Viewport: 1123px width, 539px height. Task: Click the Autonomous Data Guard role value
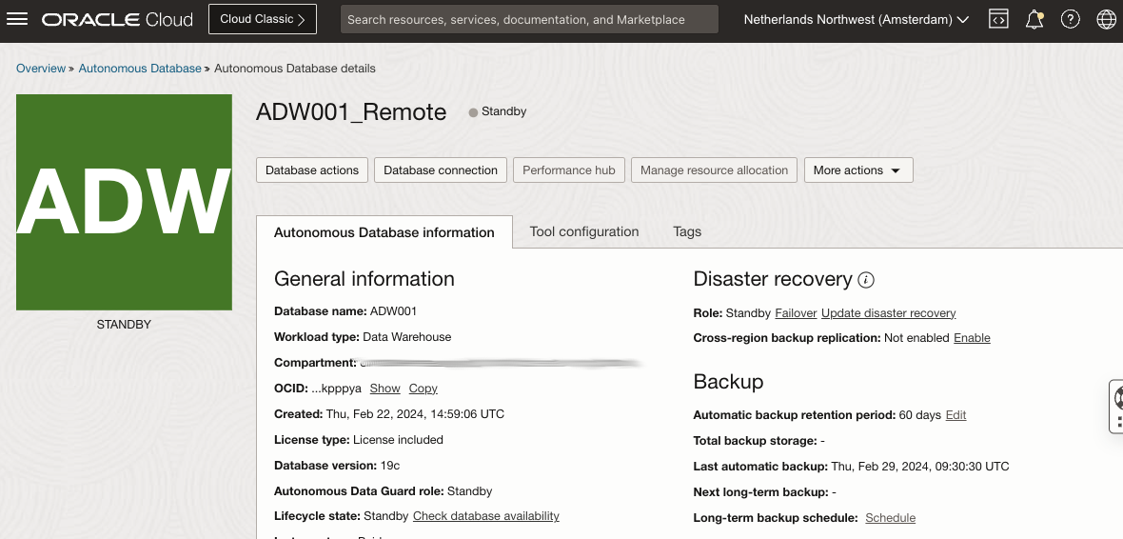pyautogui.click(x=470, y=491)
